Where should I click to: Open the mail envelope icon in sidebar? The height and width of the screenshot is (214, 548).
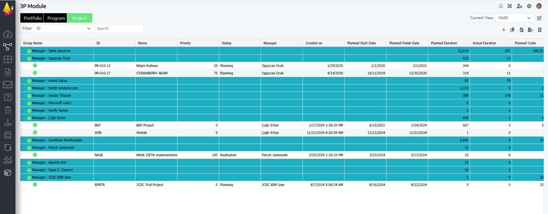tap(8, 85)
